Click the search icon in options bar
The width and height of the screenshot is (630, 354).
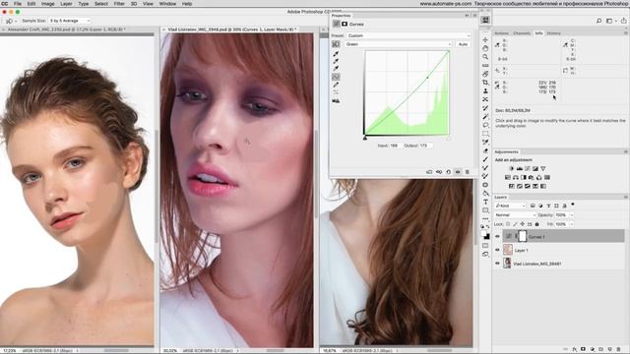click(598, 21)
